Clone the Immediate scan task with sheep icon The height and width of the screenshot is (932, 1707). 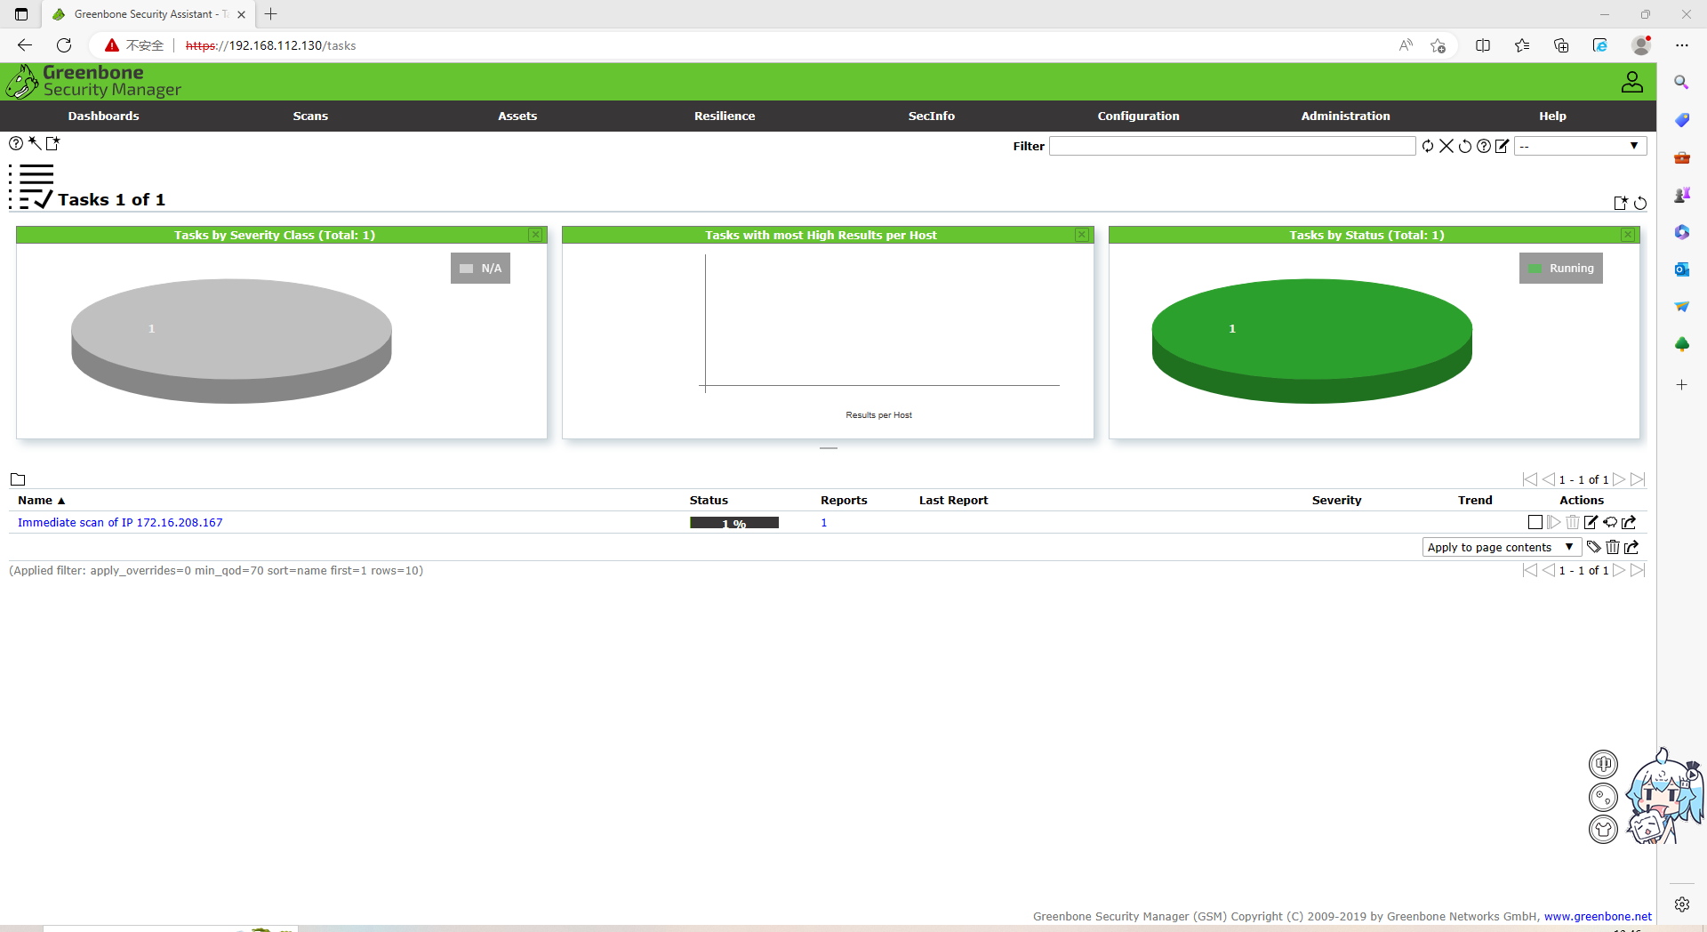click(1610, 522)
